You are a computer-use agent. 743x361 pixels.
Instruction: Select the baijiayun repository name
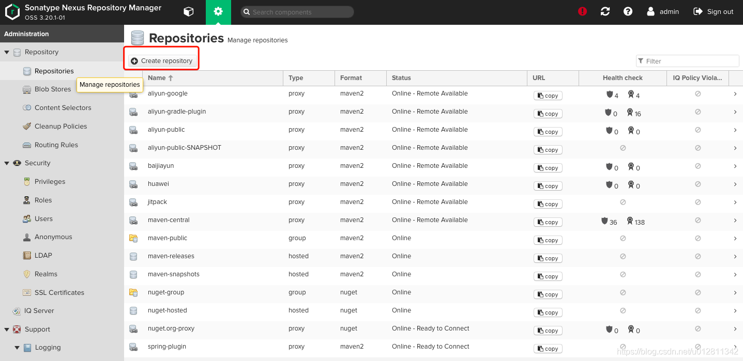coord(161,166)
